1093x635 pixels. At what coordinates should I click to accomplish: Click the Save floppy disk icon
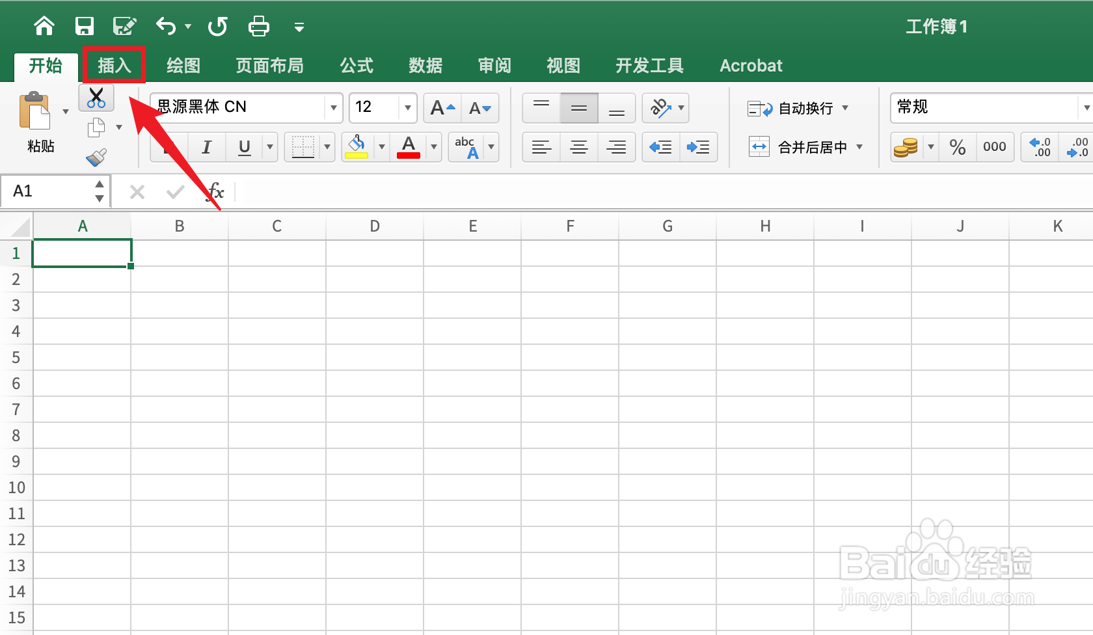85,26
